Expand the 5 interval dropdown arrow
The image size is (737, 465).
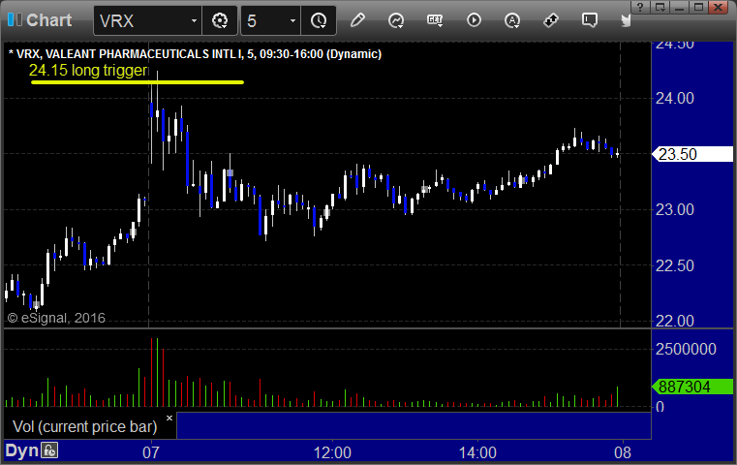(x=292, y=20)
